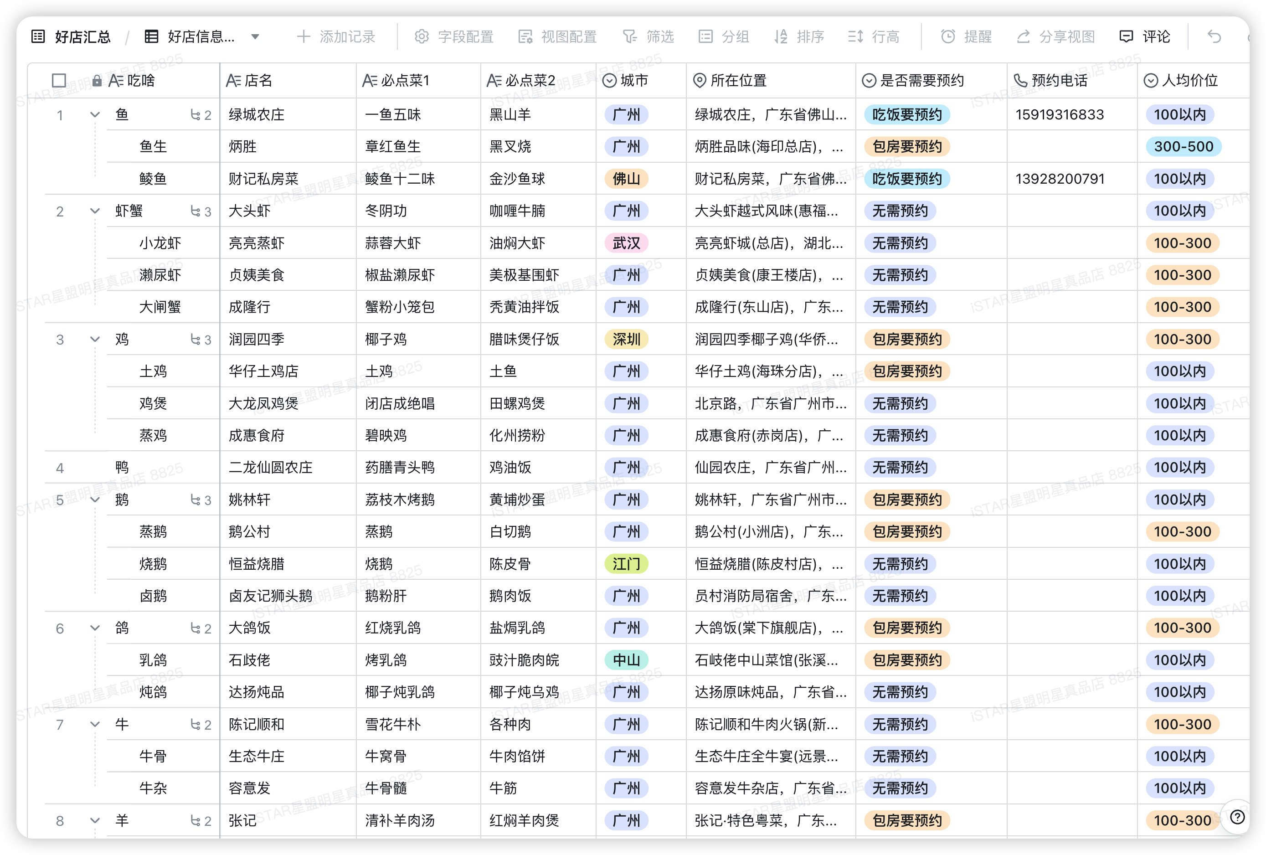Click the 评论 comments button

[x=1143, y=36]
